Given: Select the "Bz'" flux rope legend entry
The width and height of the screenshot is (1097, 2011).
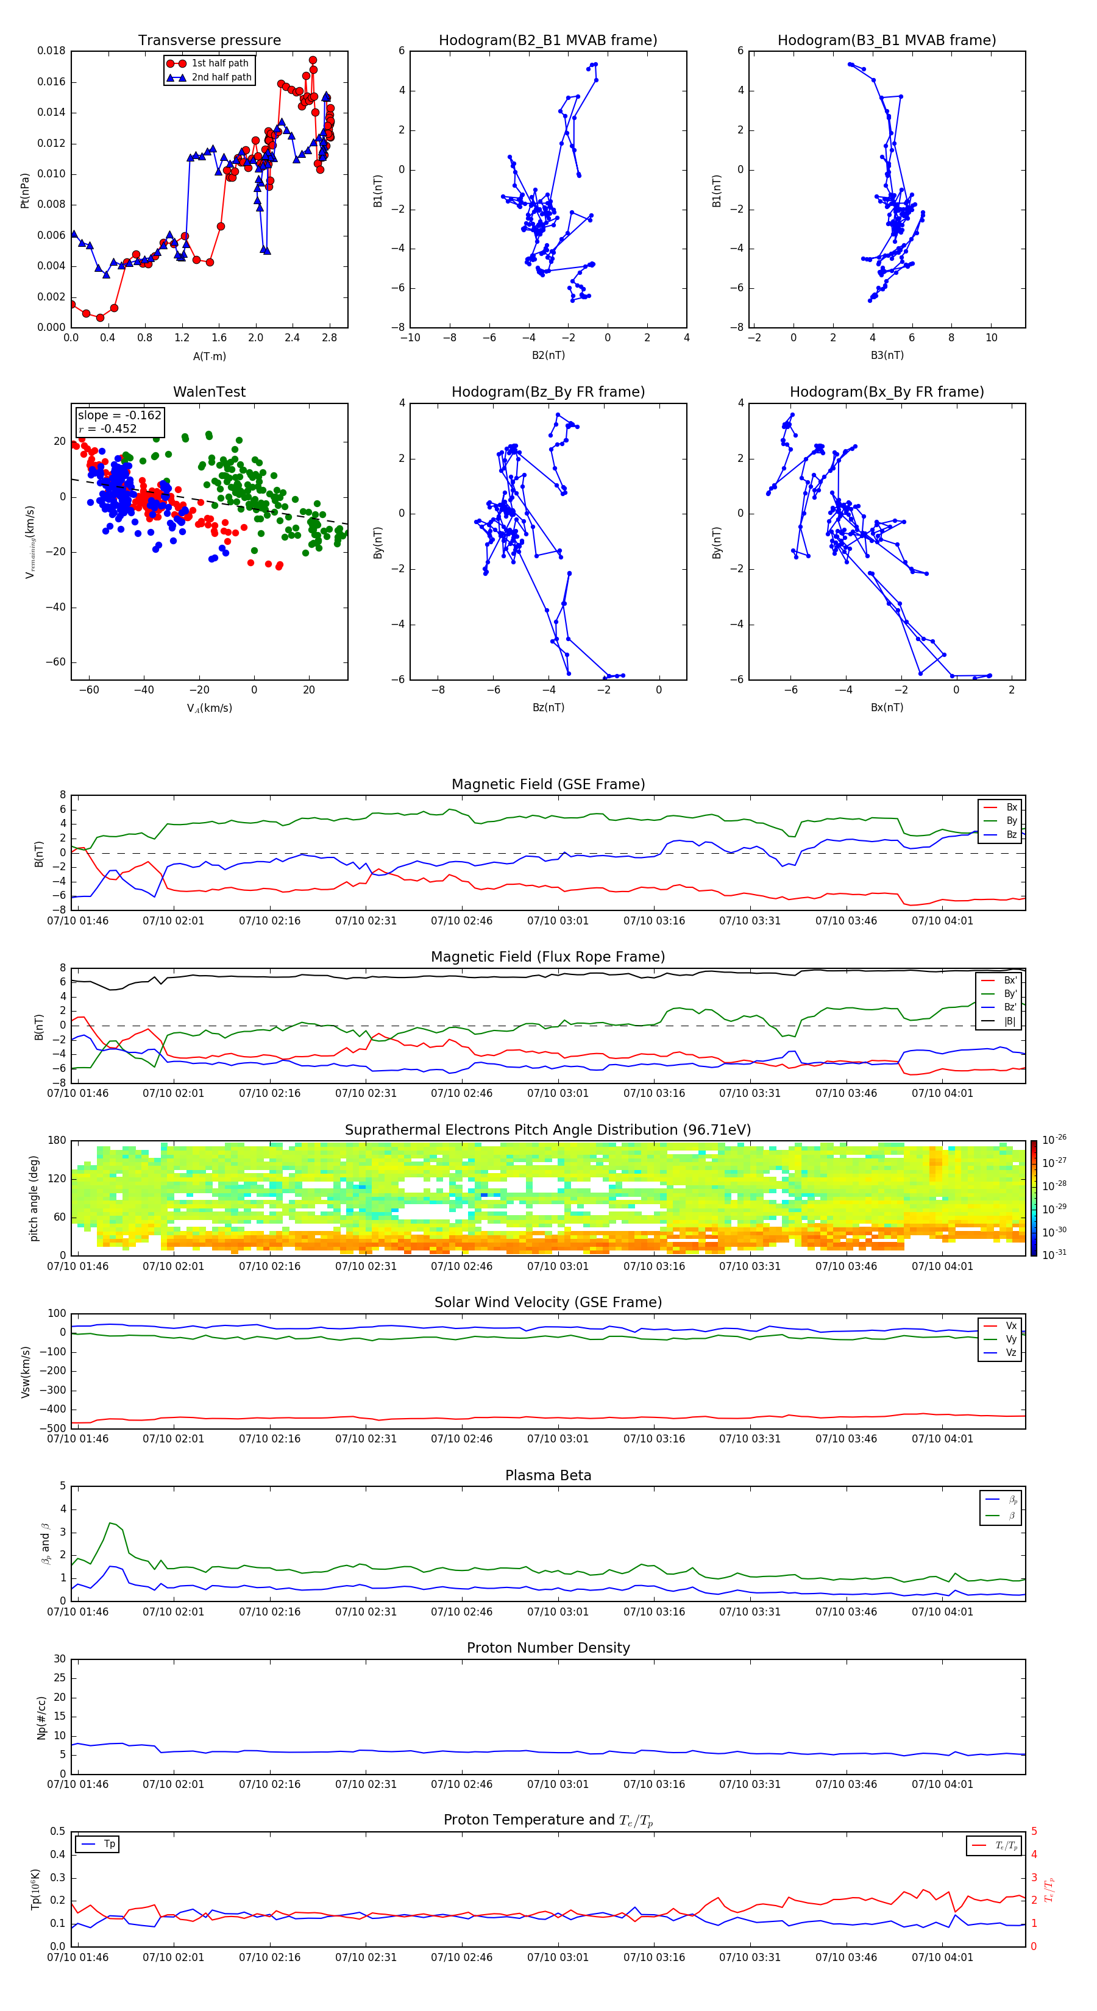Looking at the screenshot, I should [x=999, y=1007].
